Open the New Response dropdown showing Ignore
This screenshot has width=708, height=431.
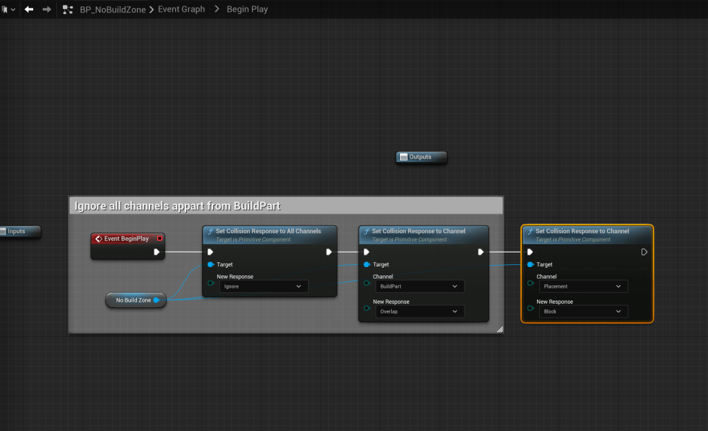coord(264,286)
